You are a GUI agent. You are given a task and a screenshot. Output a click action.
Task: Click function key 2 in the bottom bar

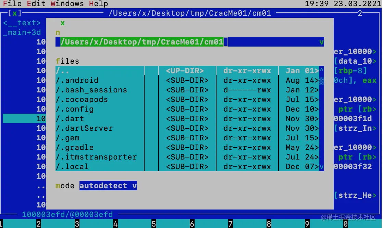coord(39,224)
